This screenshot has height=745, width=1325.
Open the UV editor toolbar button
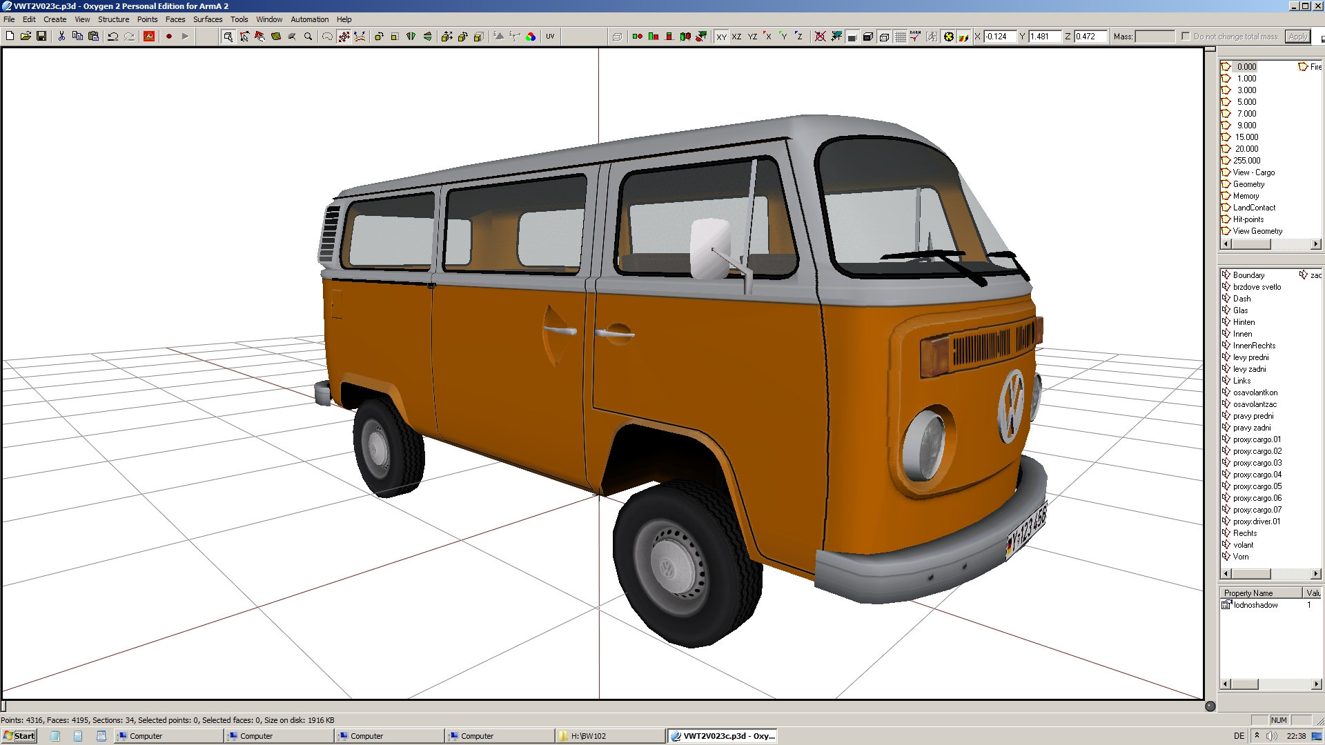[x=550, y=37]
